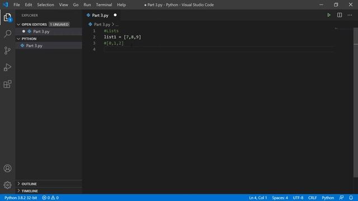
Task: Click the editor vertical scrollbar
Action: click(356, 103)
